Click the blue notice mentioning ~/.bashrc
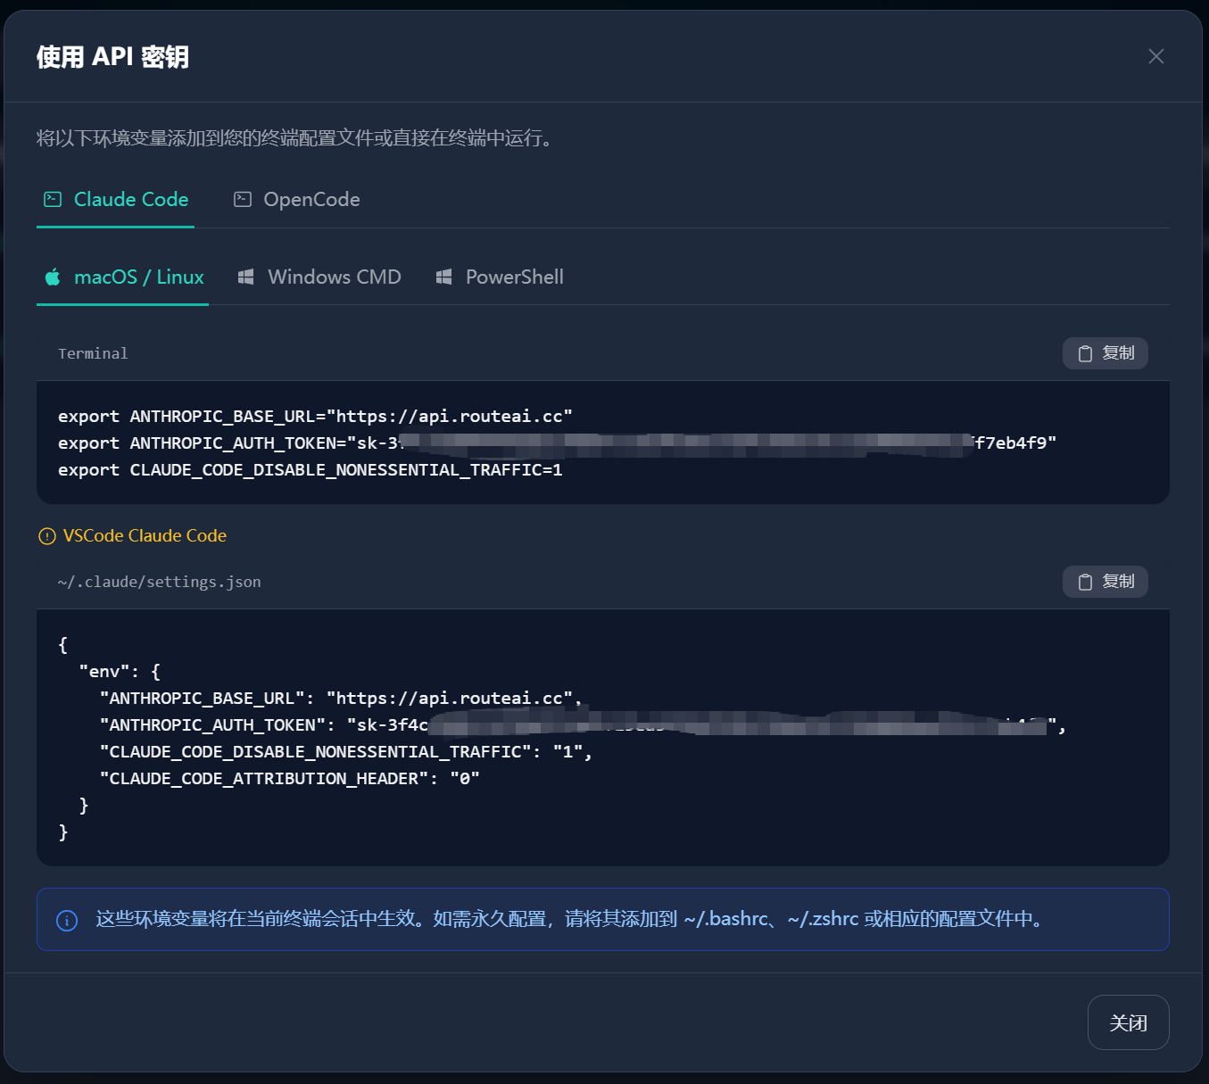The width and height of the screenshot is (1209, 1084). pos(603,919)
